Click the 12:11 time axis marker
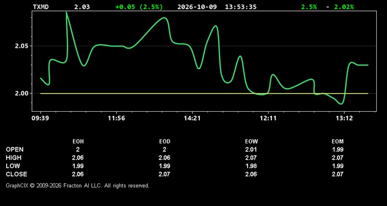387x206 pixels. pos(268,118)
